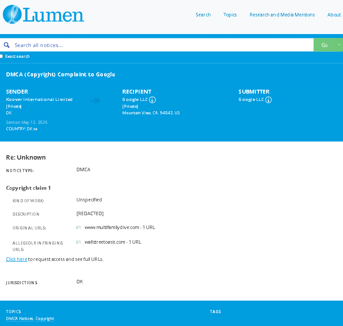Click 'Mountain View, CA, 94043, US' address

(x=151, y=113)
